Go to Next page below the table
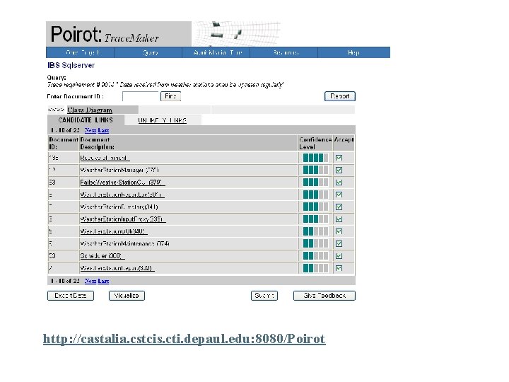The height and width of the screenshot is (382, 509). click(90, 281)
